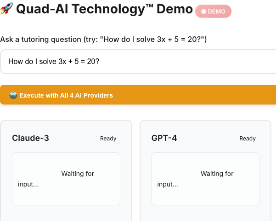The image size is (276, 221).
Task: Click the divider line below Claude-3 output
Action: click(x=66, y=213)
